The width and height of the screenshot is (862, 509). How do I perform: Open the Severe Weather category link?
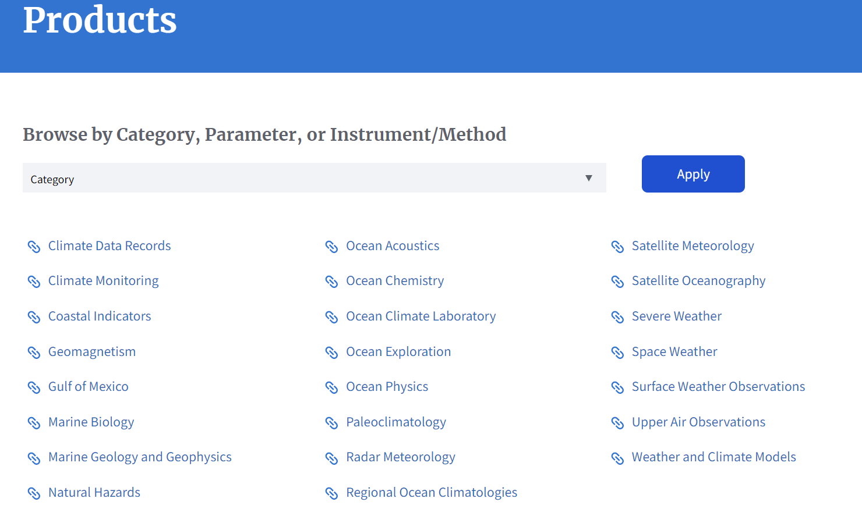pyautogui.click(x=676, y=316)
